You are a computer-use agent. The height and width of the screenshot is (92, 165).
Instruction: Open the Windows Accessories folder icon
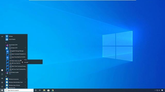[7, 79]
